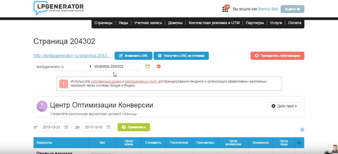Open the testlpgenerator.ru page URL link
338x154 pixels.
coord(73,55)
